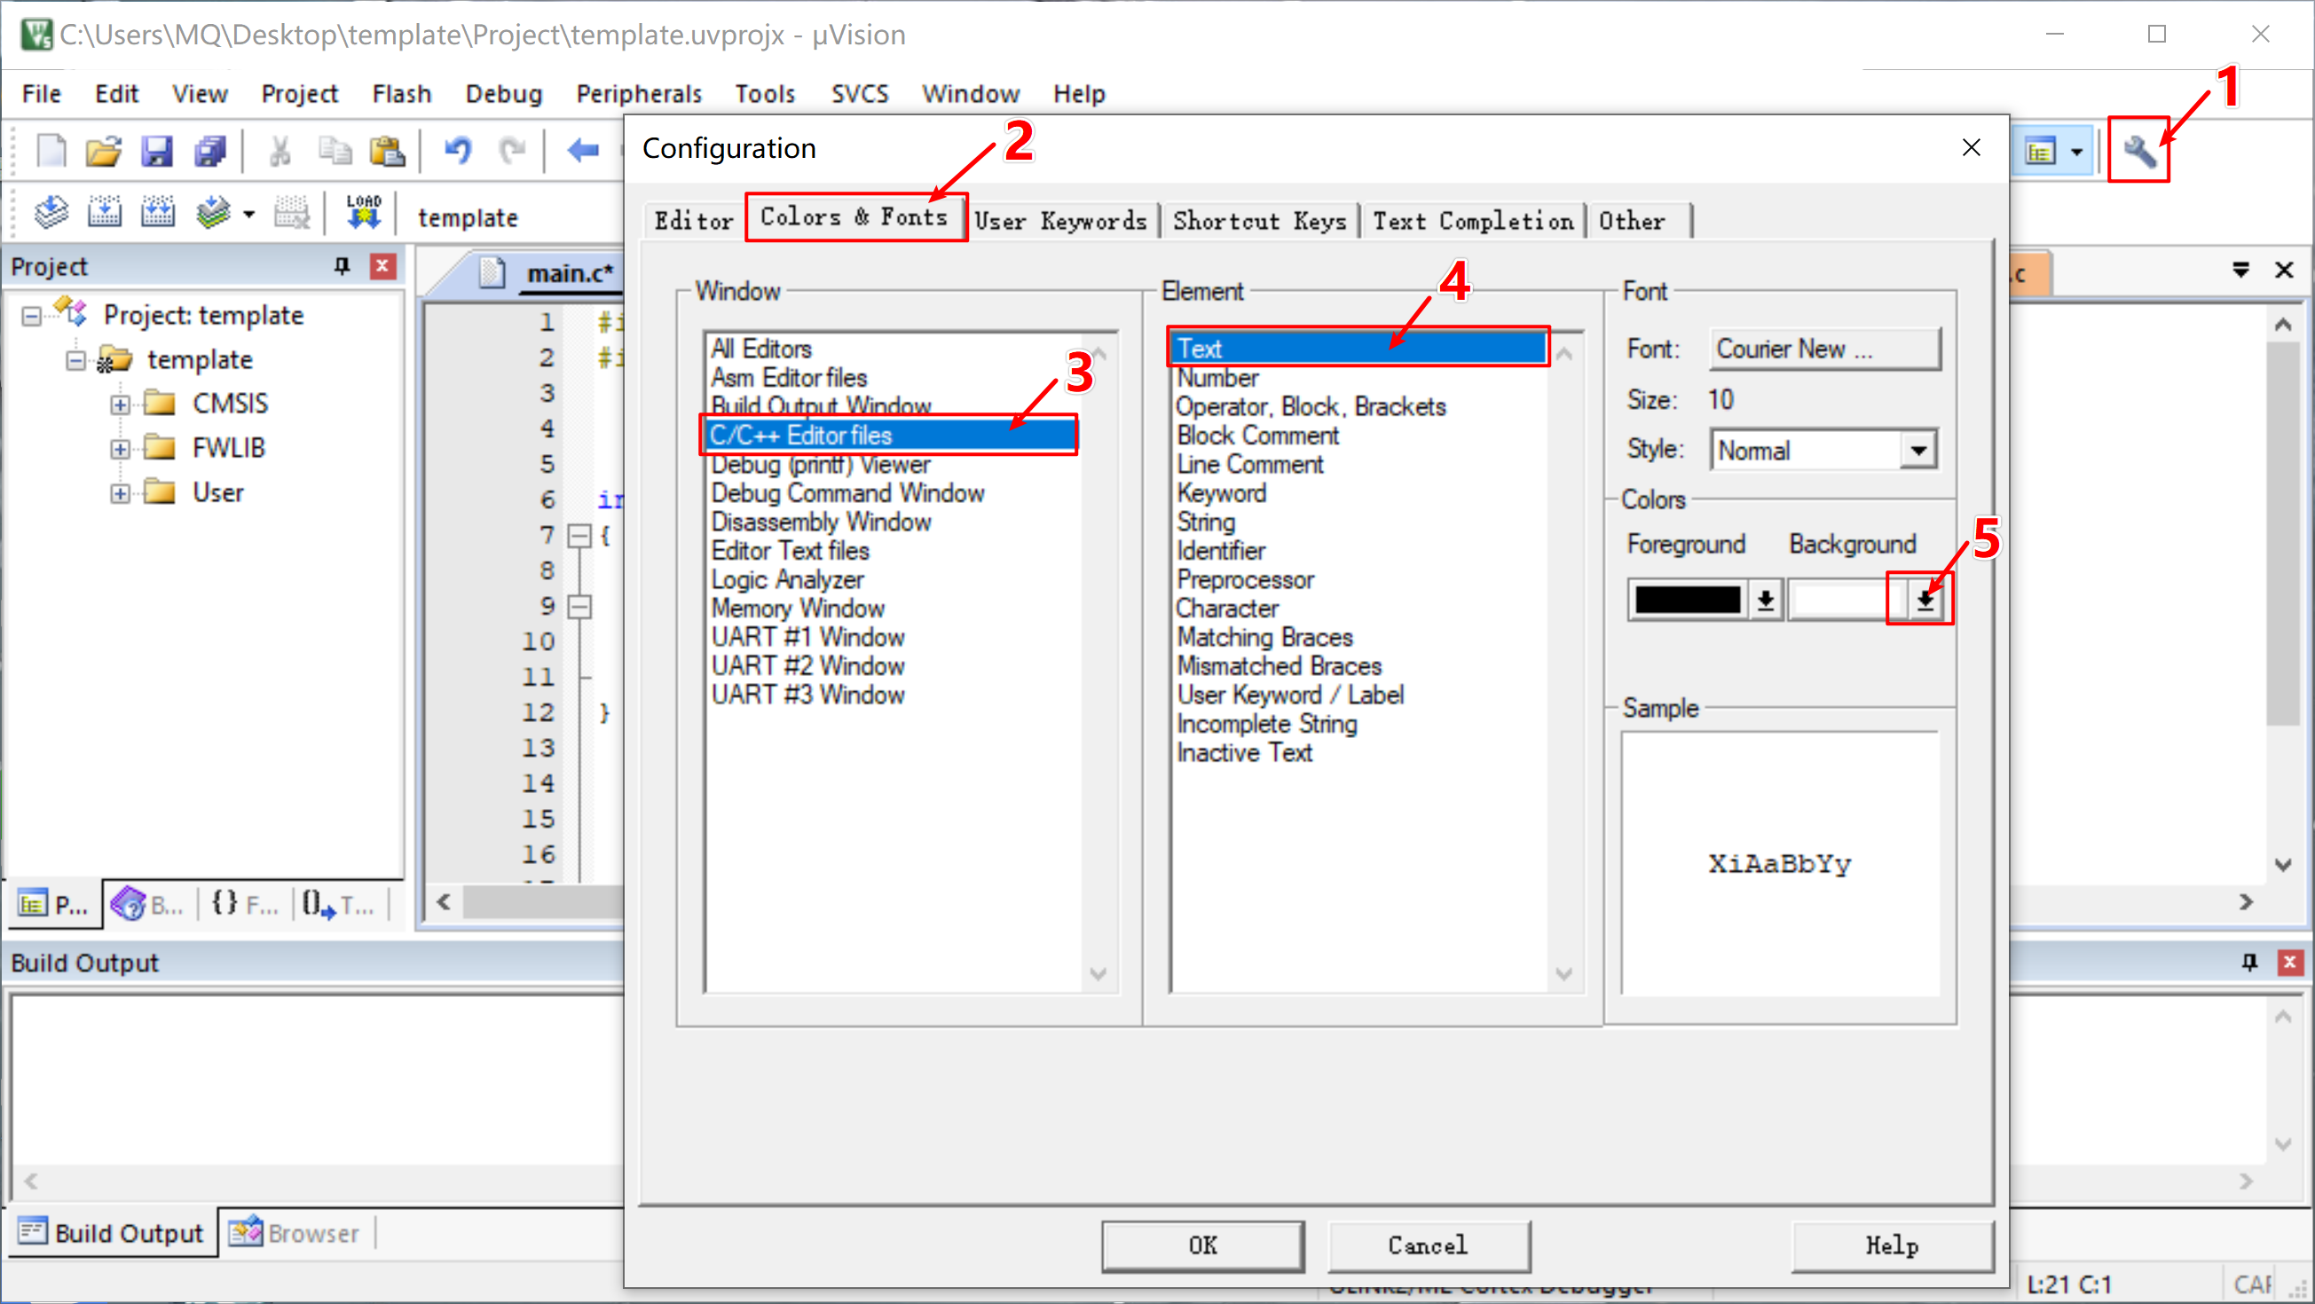Click the Navigate Backwards blue arrow
2315x1304 pixels.
coord(583,149)
